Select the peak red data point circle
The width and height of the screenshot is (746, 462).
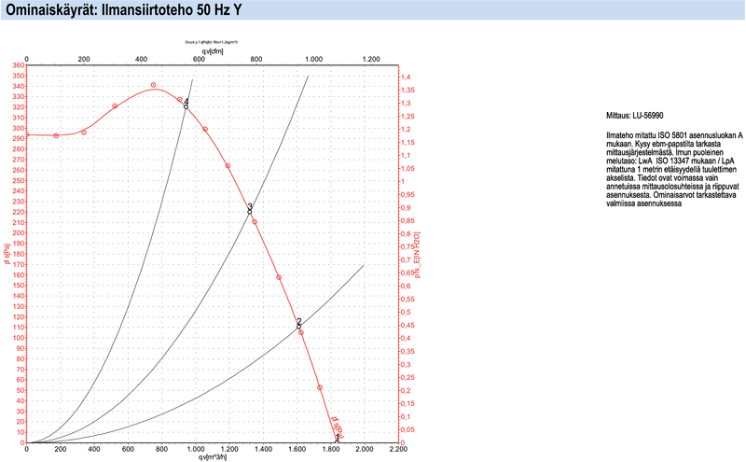pyautogui.click(x=154, y=86)
